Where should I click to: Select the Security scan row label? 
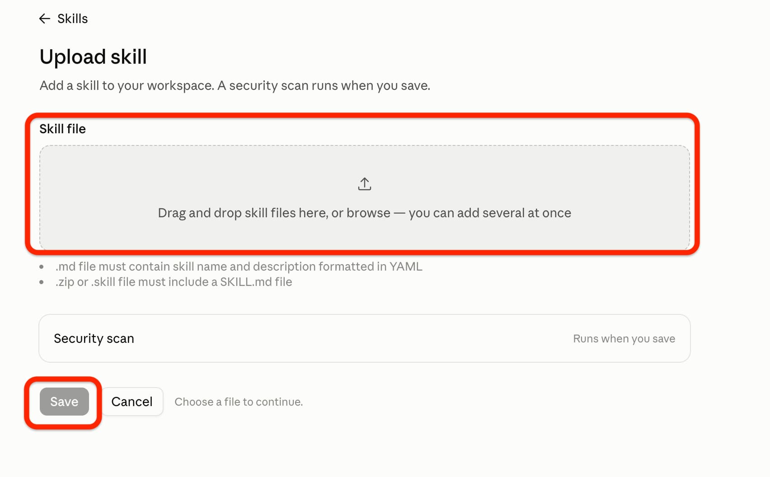pos(94,338)
